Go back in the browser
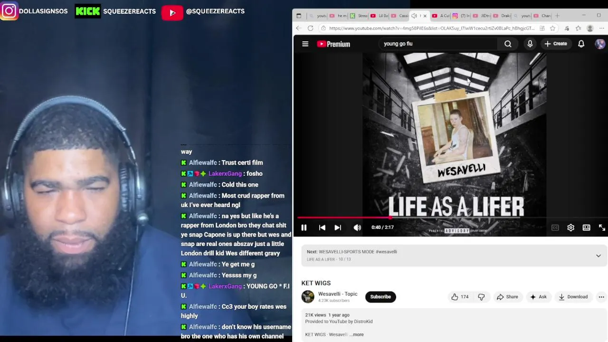The height and width of the screenshot is (342, 608). (298, 28)
